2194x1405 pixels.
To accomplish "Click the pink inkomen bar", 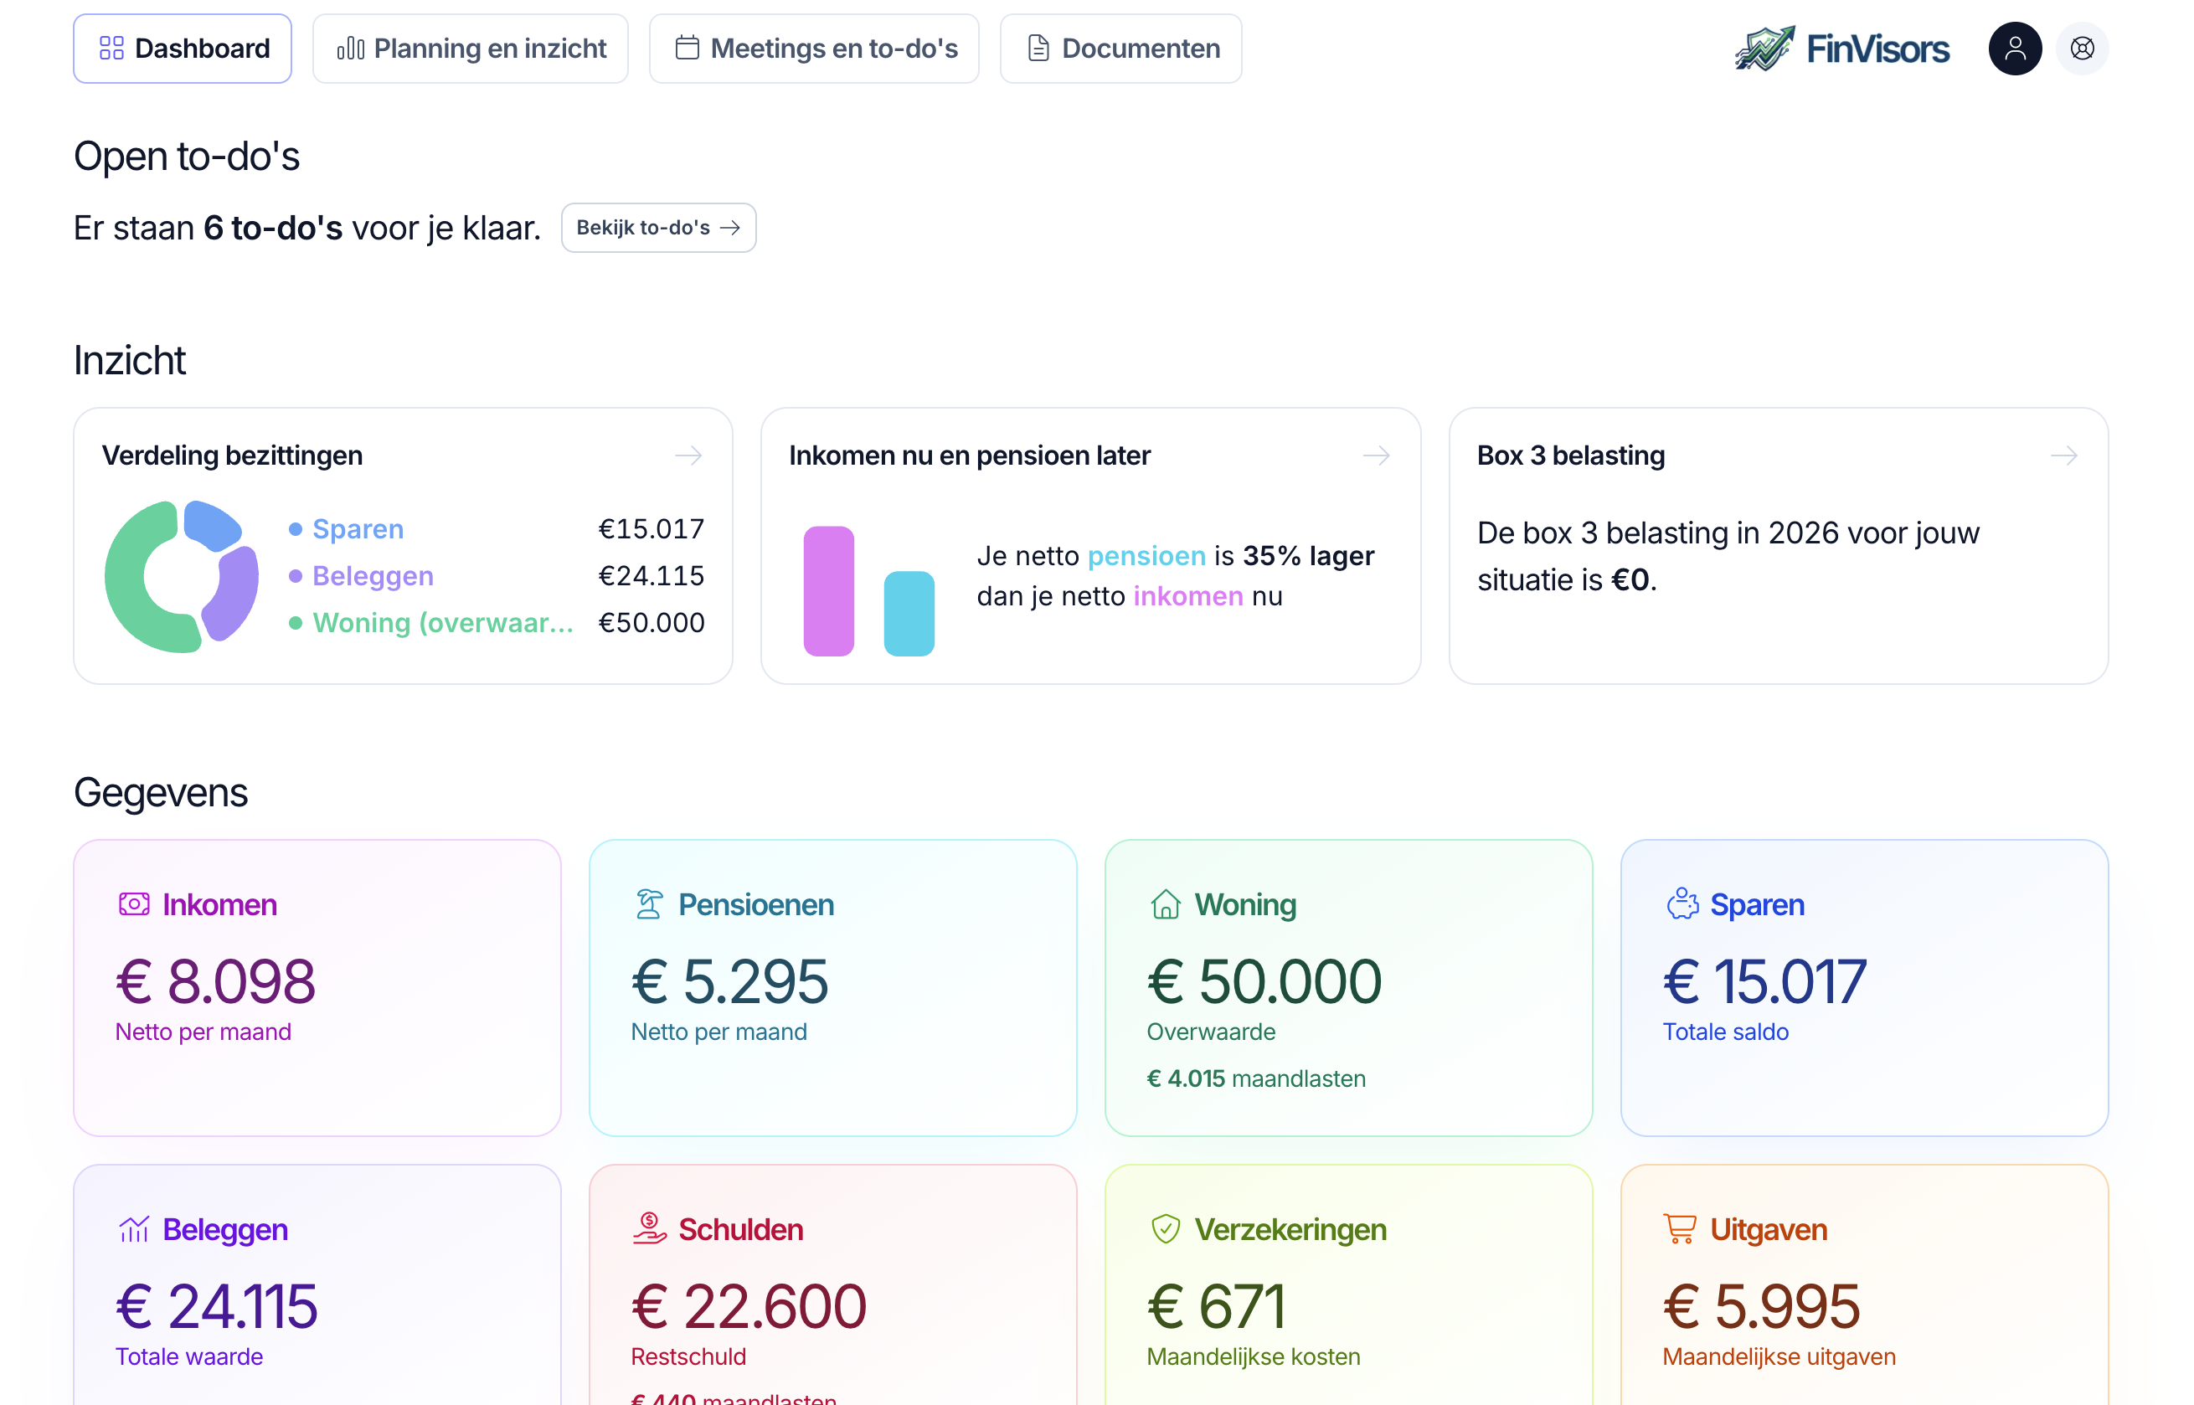I will coord(828,590).
